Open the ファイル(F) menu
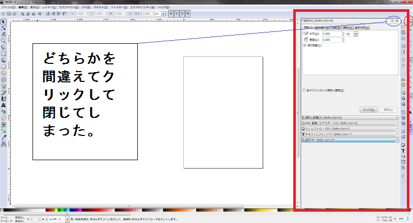Image resolution: width=413 pixels, height=223 pixels. tap(8, 7)
